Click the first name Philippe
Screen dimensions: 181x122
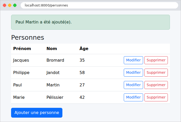point(21,72)
